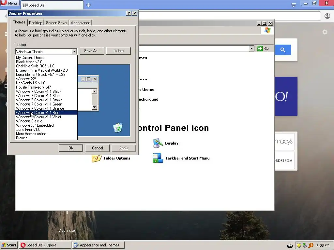Click the Opera account profile icon
334x250 pixels.
point(327,16)
